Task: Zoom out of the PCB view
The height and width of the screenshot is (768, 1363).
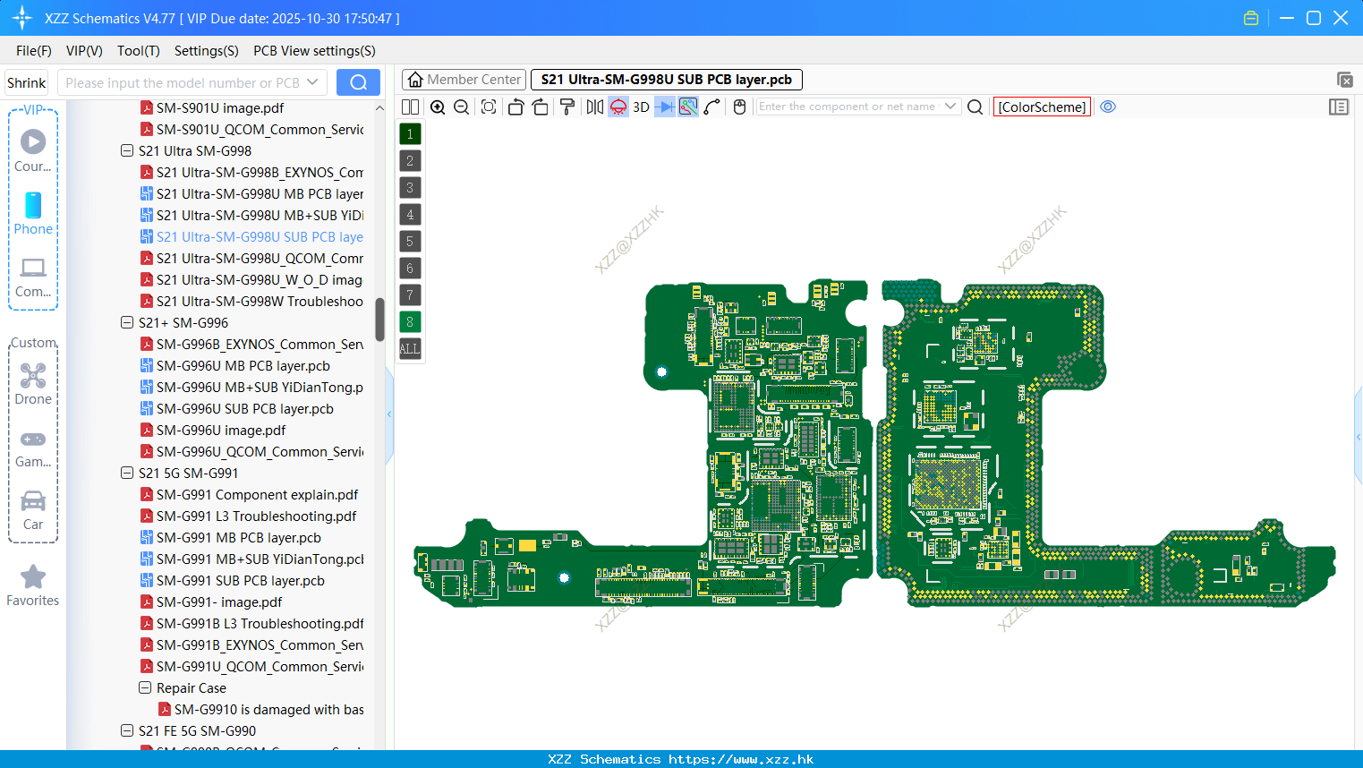Action: pos(462,107)
